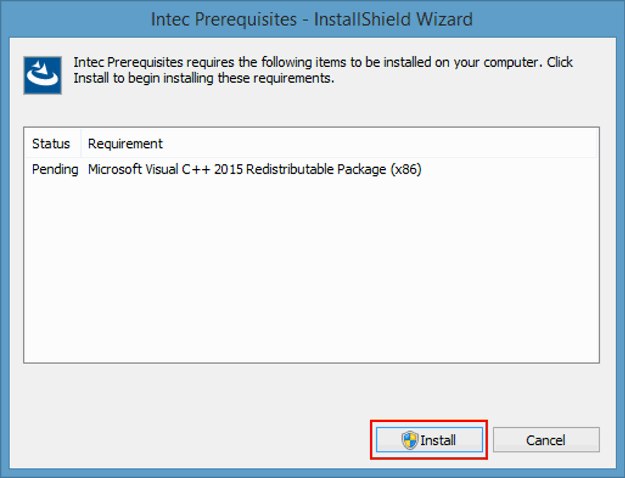The image size is (625, 478).
Task: Click the Intec Prerequisites window title bar
Action: coord(311,20)
